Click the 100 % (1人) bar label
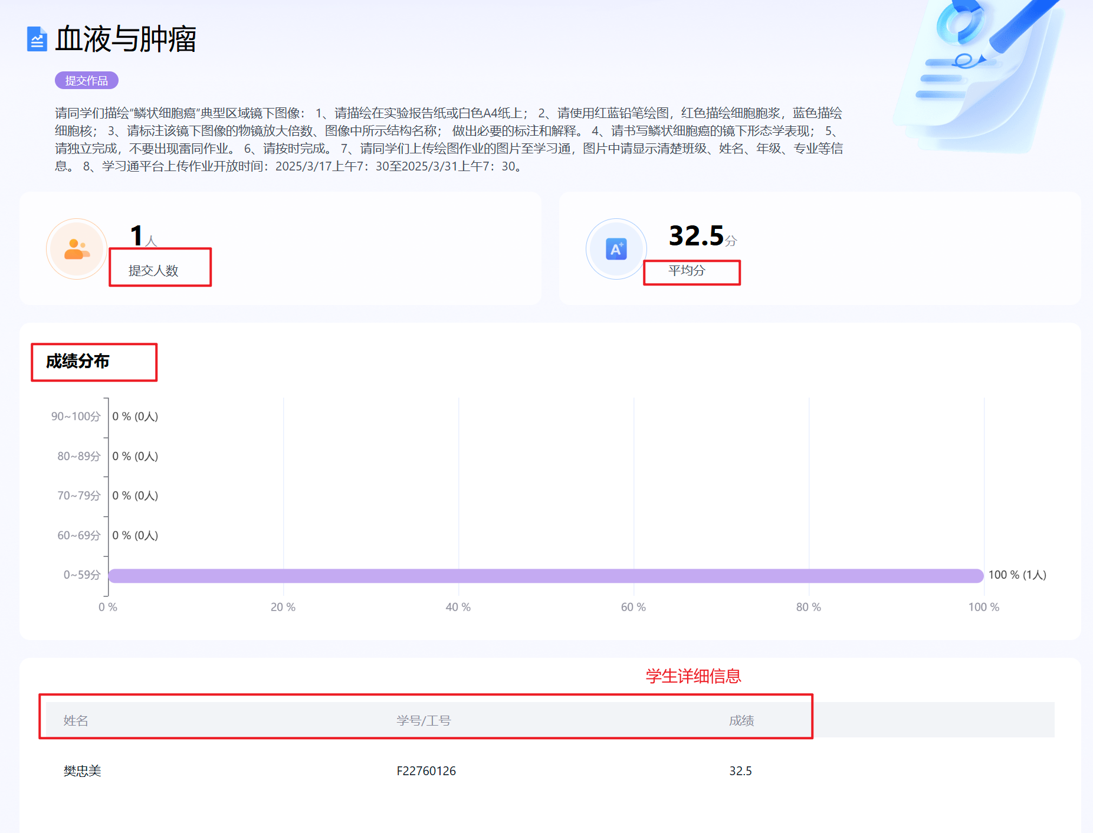Screen dimensions: 1093x833 (x=1017, y=575)
